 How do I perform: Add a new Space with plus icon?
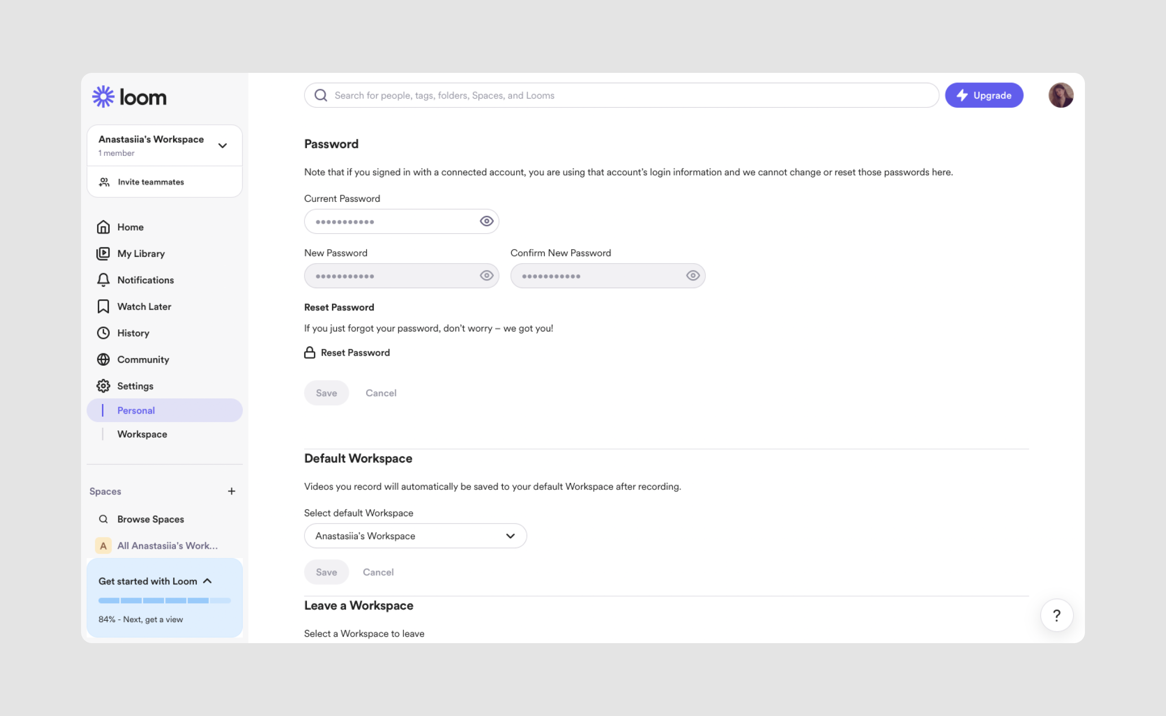[x=231, y=491]
